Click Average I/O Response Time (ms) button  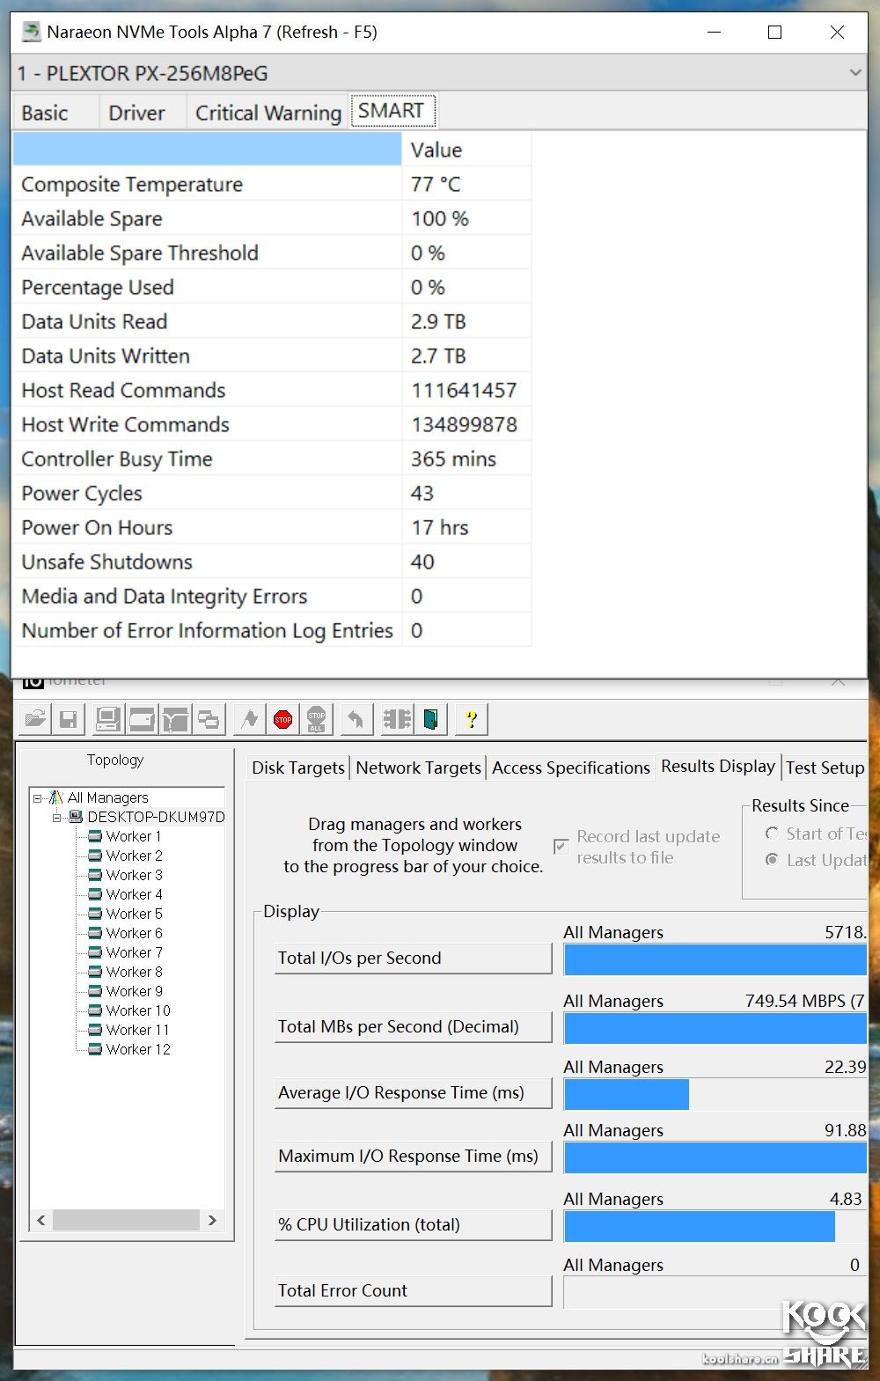[414, 1092]
